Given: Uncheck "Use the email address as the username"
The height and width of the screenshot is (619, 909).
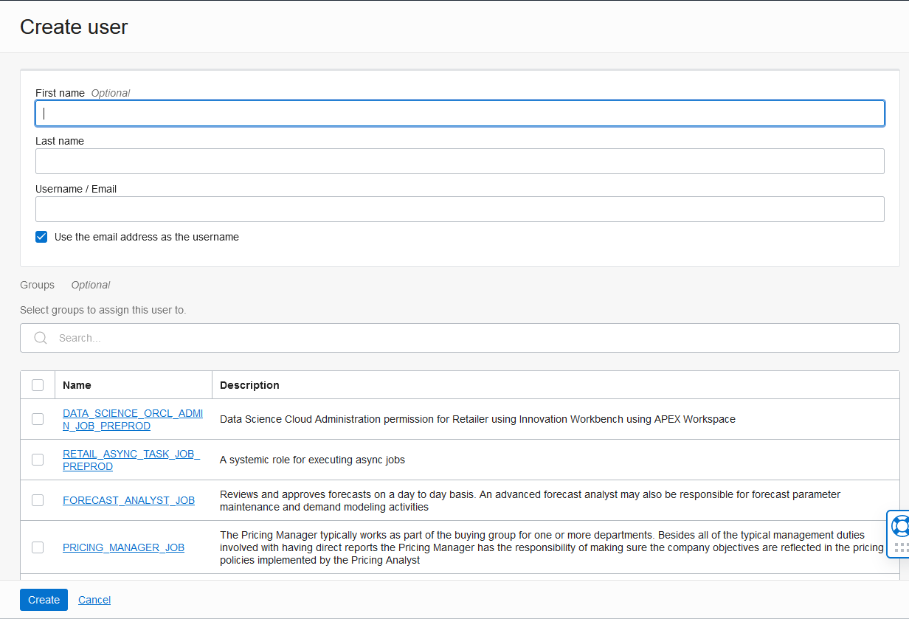Looking at the screenshot, I should tap(41, 237).
